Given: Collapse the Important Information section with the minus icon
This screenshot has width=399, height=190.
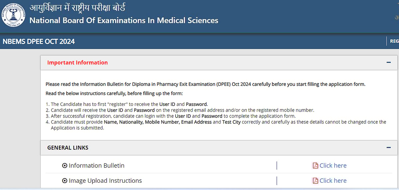Looking at the screenshot, I should [388, 63].
